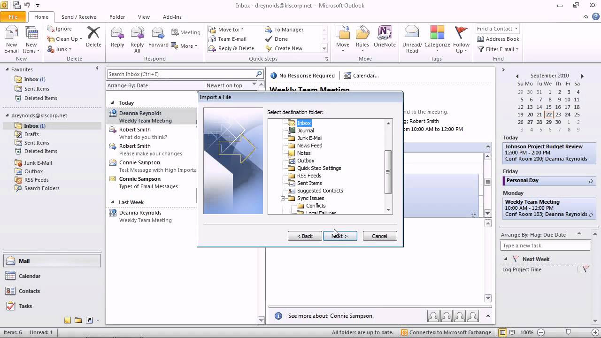Switch to the View tab

point(144,17)
